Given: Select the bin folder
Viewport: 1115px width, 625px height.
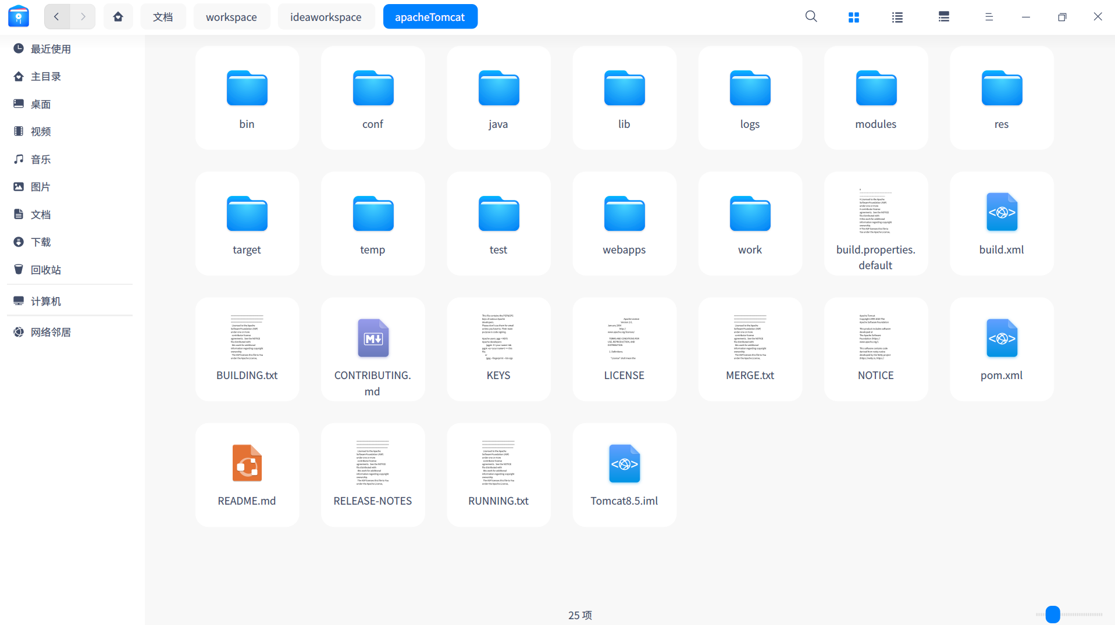Looking at the screenshot, I should coord(247,98).
